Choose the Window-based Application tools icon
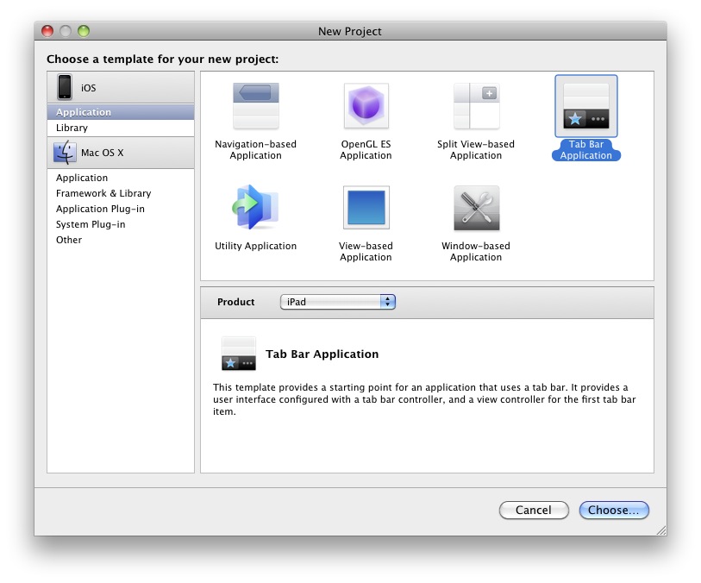This screenshot has width=701, height=583. tap(476, 208)
